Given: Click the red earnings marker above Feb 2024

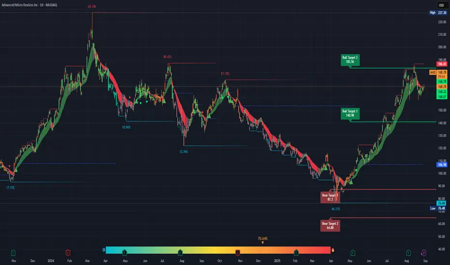Looking at the screenshot, I should point(68,253).
